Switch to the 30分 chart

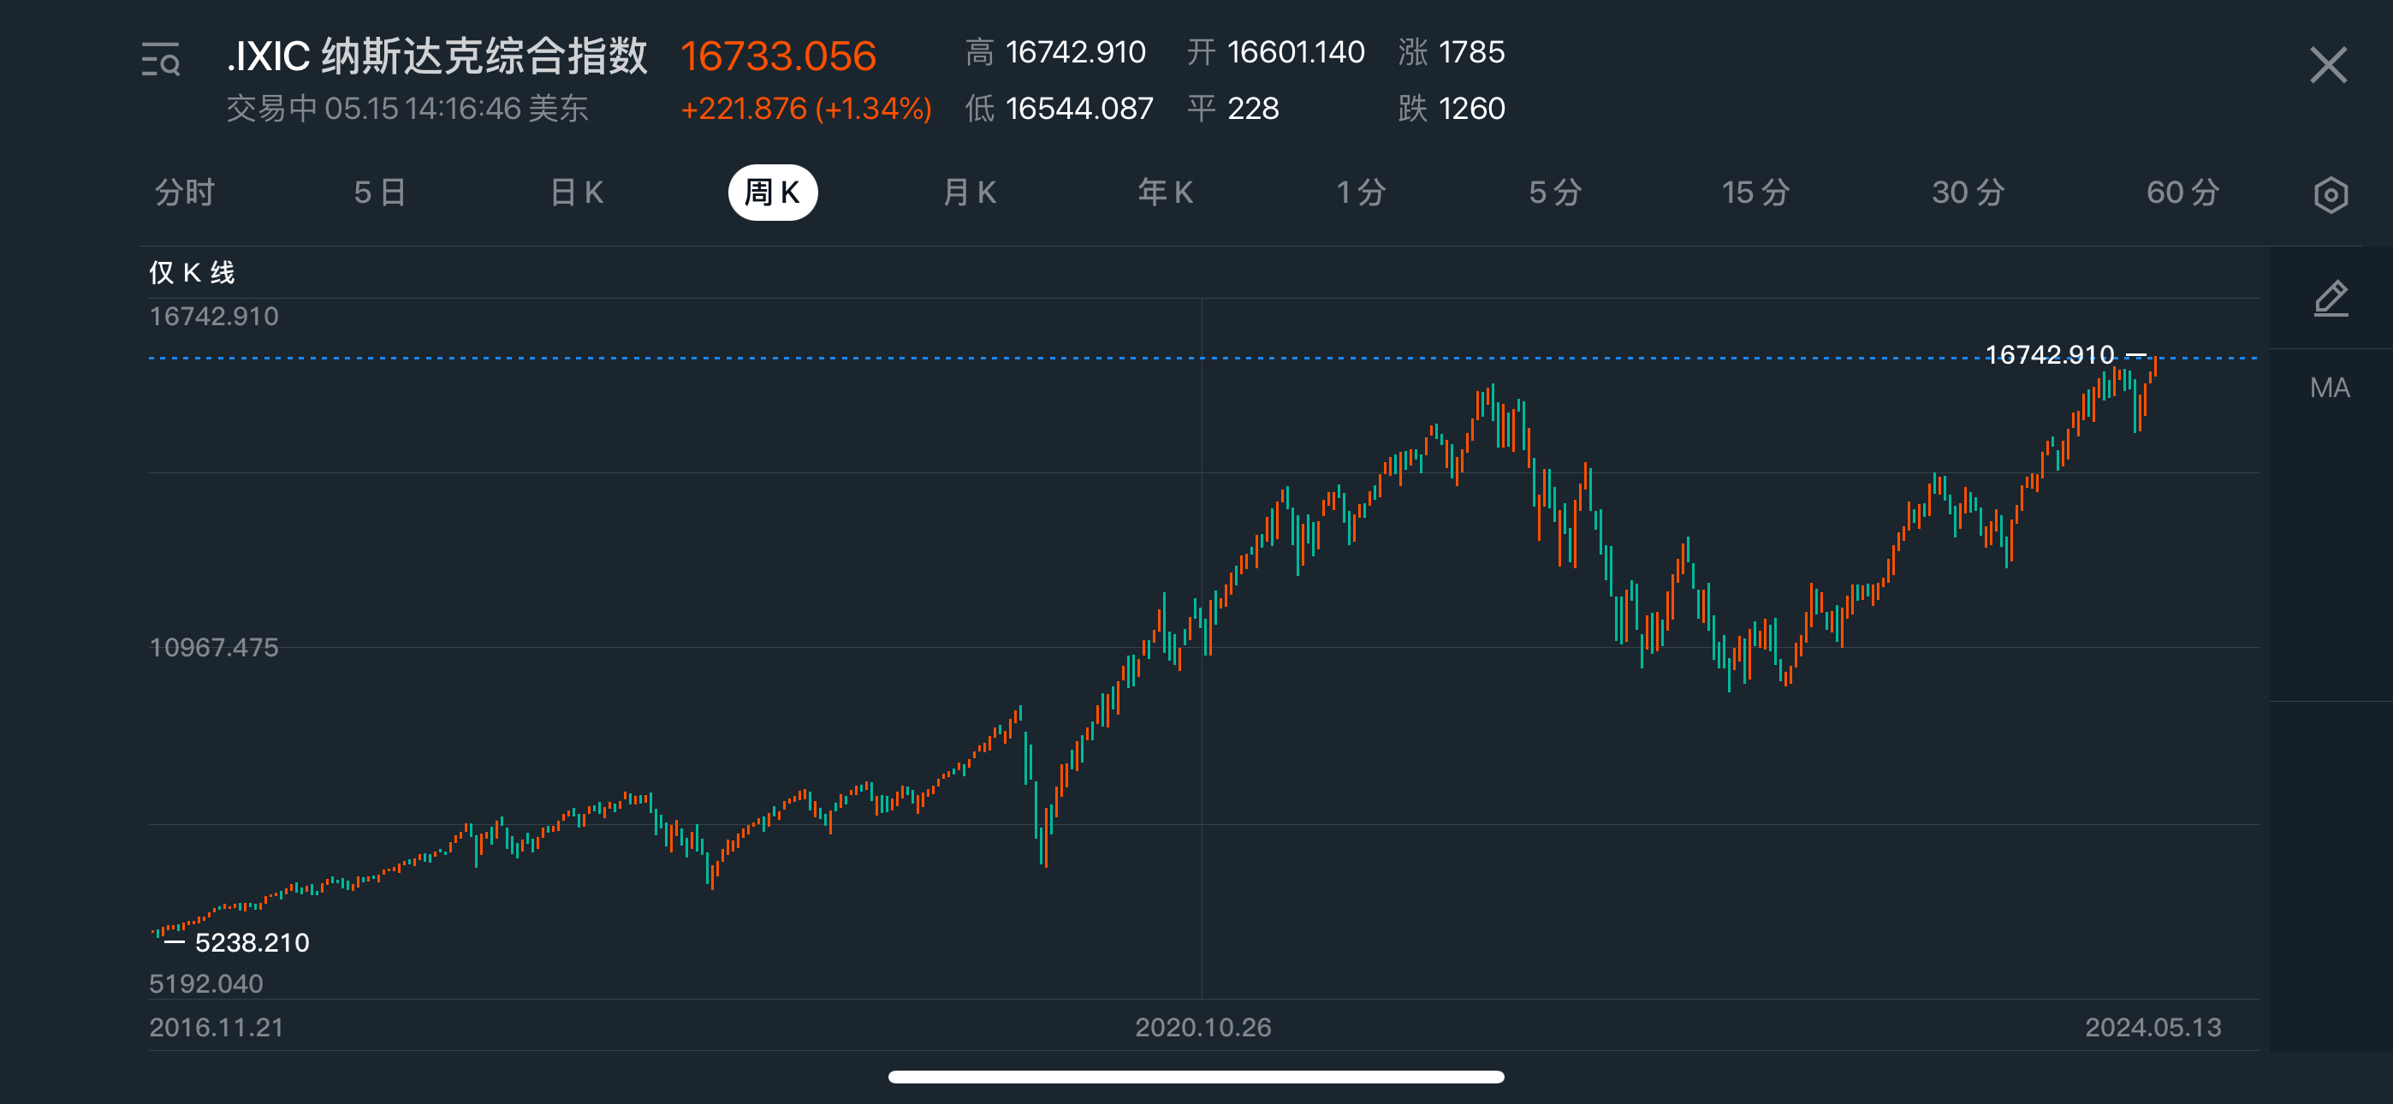click(1968, 193)
